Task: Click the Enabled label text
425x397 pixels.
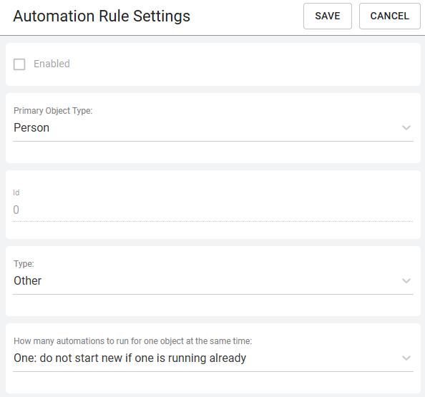Action: (x=52, y=64)
